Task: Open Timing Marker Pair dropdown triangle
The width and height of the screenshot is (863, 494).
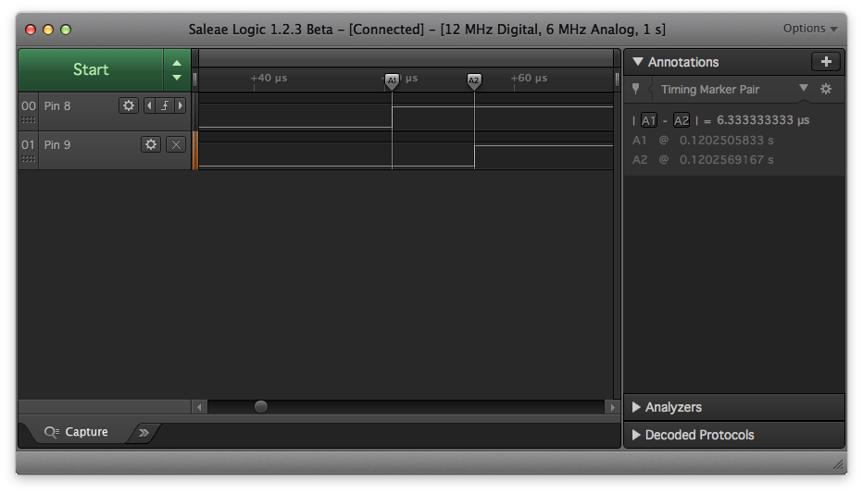Action: [x=804, y=88]
